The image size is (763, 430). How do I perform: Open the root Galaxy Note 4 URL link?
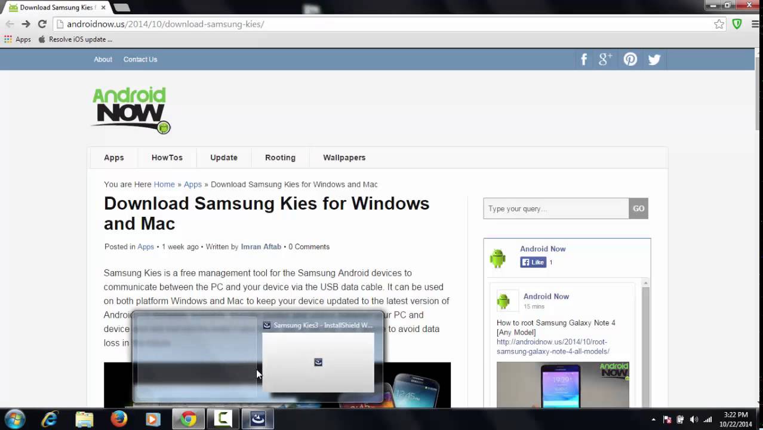pos(553,346)
